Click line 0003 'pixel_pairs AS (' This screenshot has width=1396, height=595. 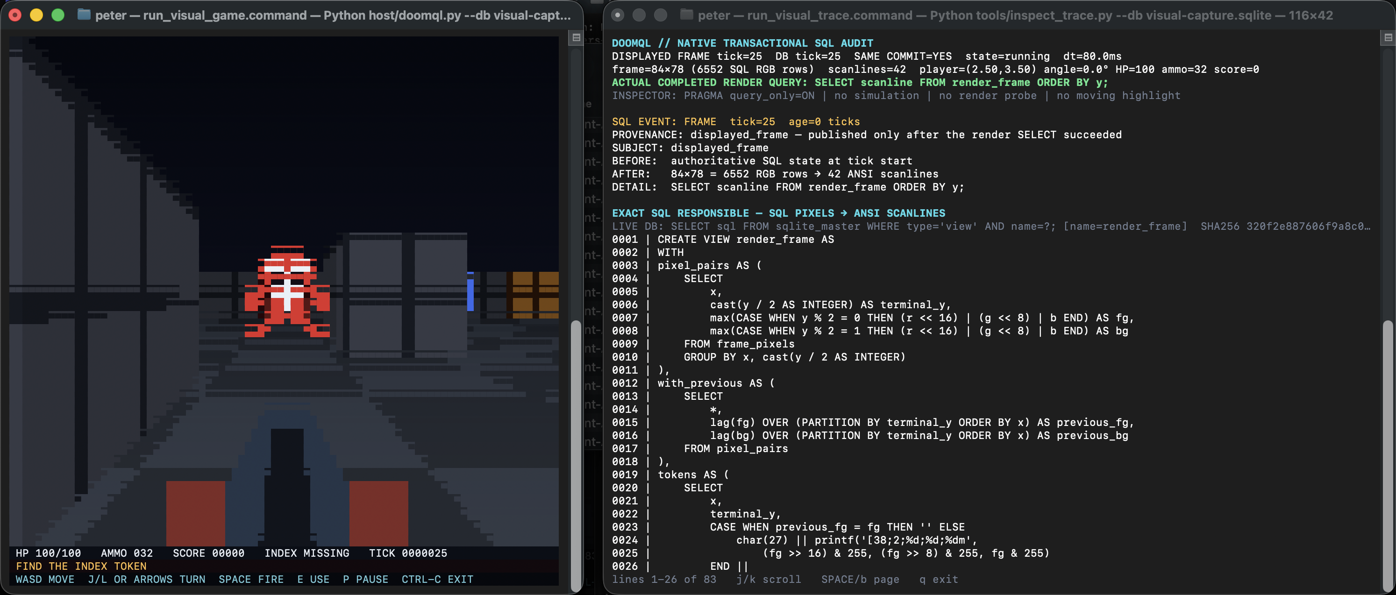pos(687,266)
